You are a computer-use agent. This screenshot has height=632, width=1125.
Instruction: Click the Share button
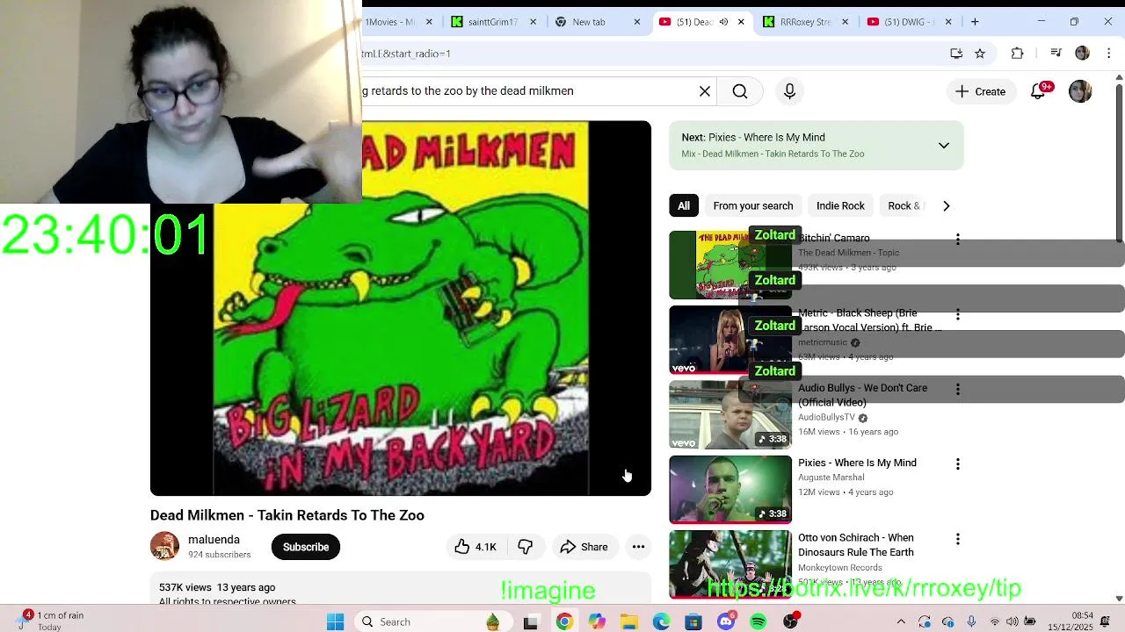coord(584,547)
